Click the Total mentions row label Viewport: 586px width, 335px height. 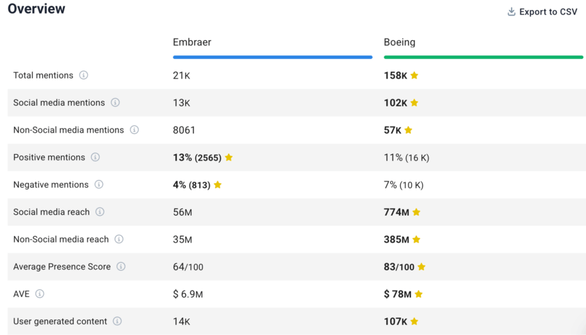click(x=44, y=75)
